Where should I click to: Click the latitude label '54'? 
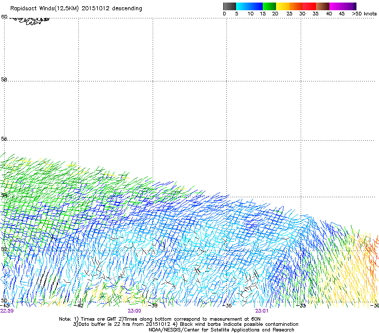point(4,195)
